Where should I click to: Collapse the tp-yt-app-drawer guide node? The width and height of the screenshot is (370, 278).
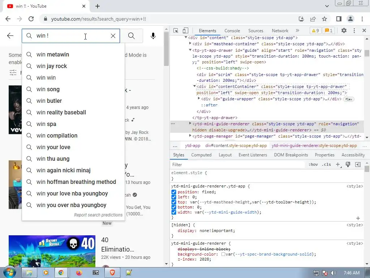click(190, 50)
